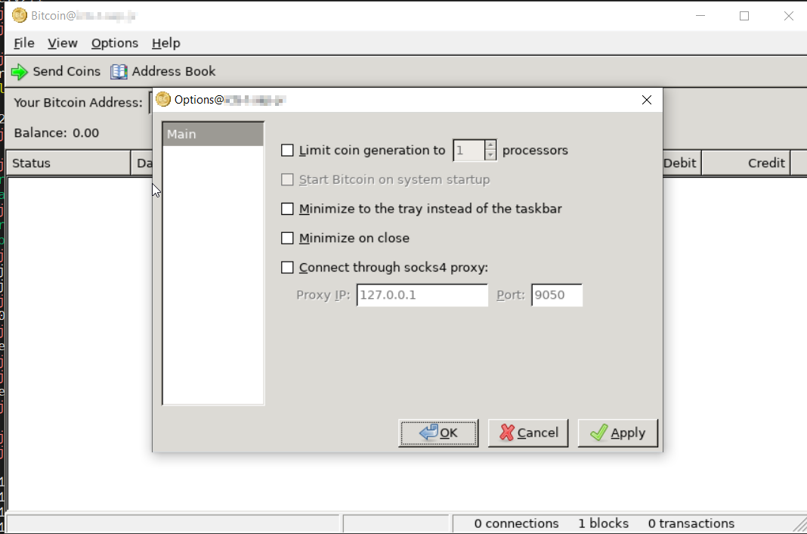Toggle Connect through socks4 proxy
Screen dimensions: 807x534
click(287, 267)
